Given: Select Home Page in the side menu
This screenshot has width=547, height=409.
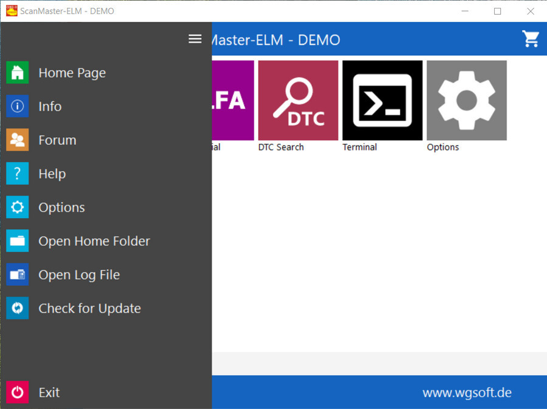Looking at the screenshot, I should [x=72, y=73].
